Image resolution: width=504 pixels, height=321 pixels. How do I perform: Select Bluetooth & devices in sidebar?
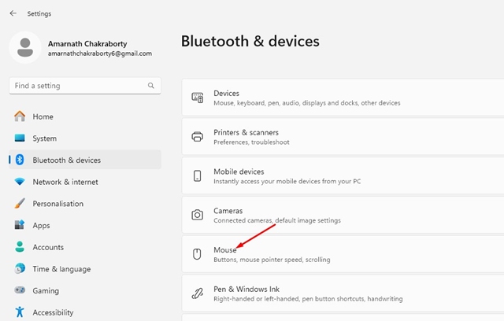66,160
